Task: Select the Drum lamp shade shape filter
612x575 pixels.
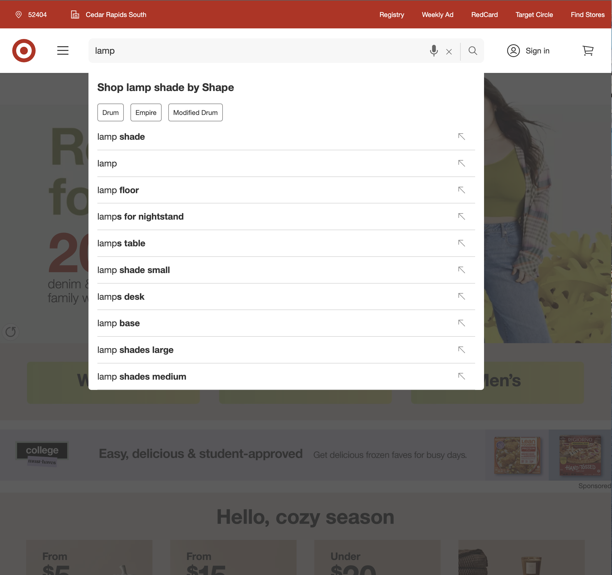Action: pyautogui.click(x=110, y=112)
